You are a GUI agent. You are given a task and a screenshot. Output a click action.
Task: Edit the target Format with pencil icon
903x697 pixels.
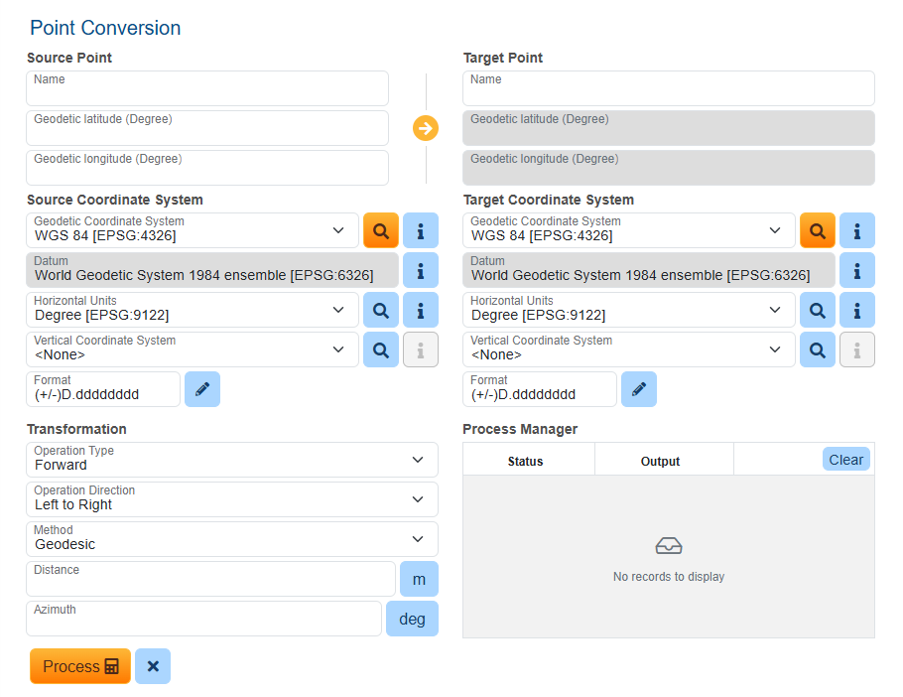coord(639,389)
